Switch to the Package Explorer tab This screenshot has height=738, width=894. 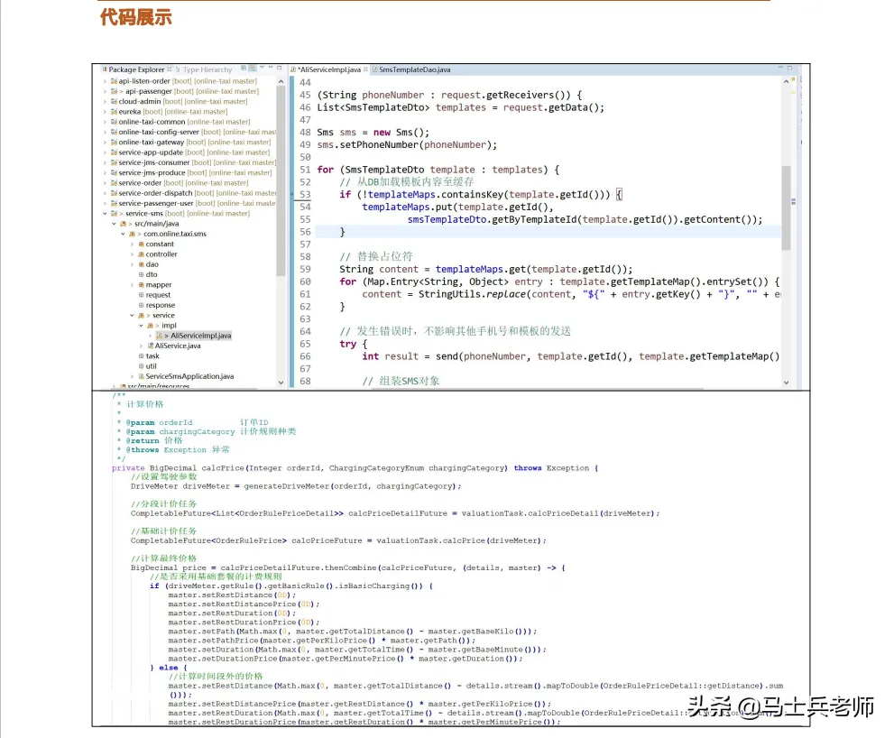(x=136, y=69)
